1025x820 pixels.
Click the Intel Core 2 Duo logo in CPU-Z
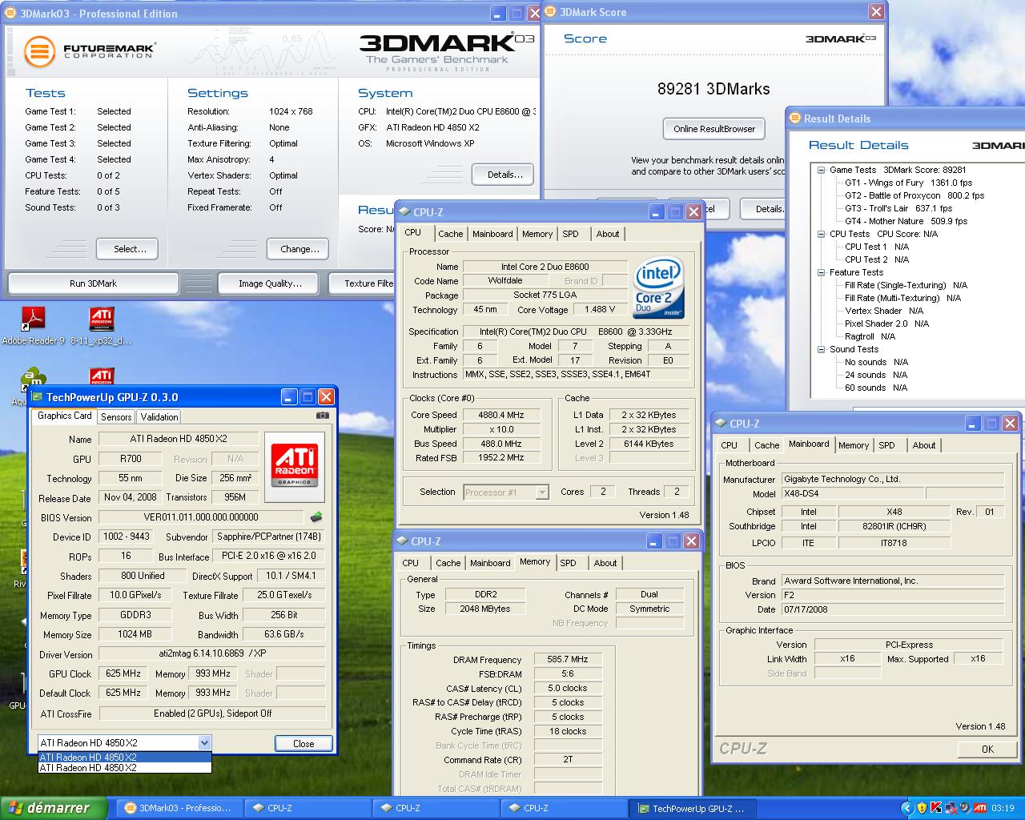tap(659, 287)
